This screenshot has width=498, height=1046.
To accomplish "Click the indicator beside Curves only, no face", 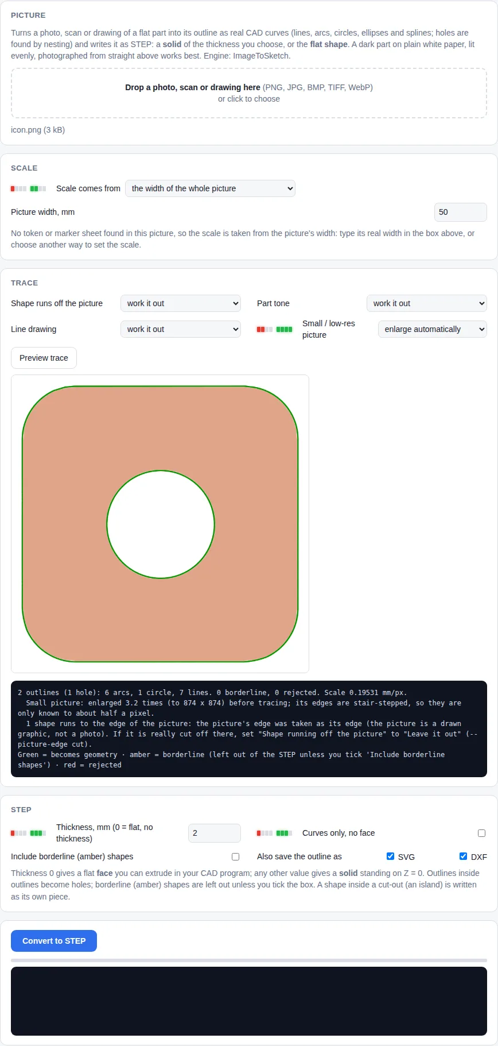I will 275,833.
